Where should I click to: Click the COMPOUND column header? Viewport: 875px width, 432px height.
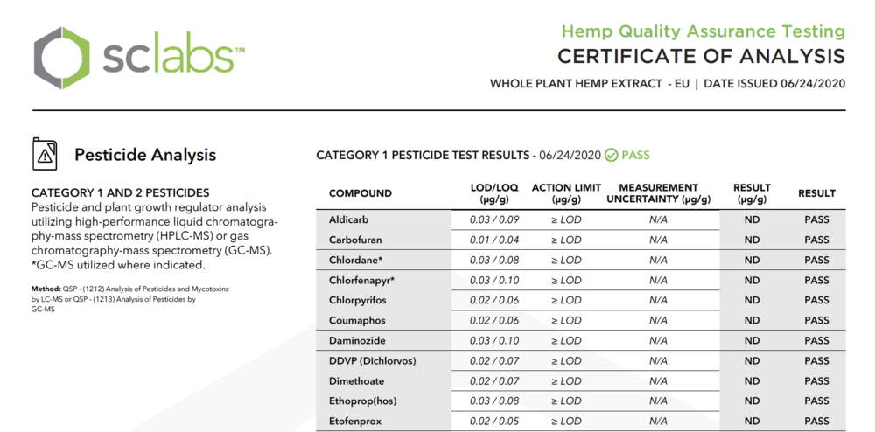(360, 193)
